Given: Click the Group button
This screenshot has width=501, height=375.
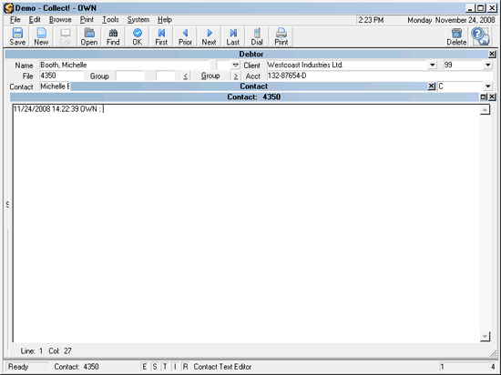Looking at the screenshot, I should (210, 76).
